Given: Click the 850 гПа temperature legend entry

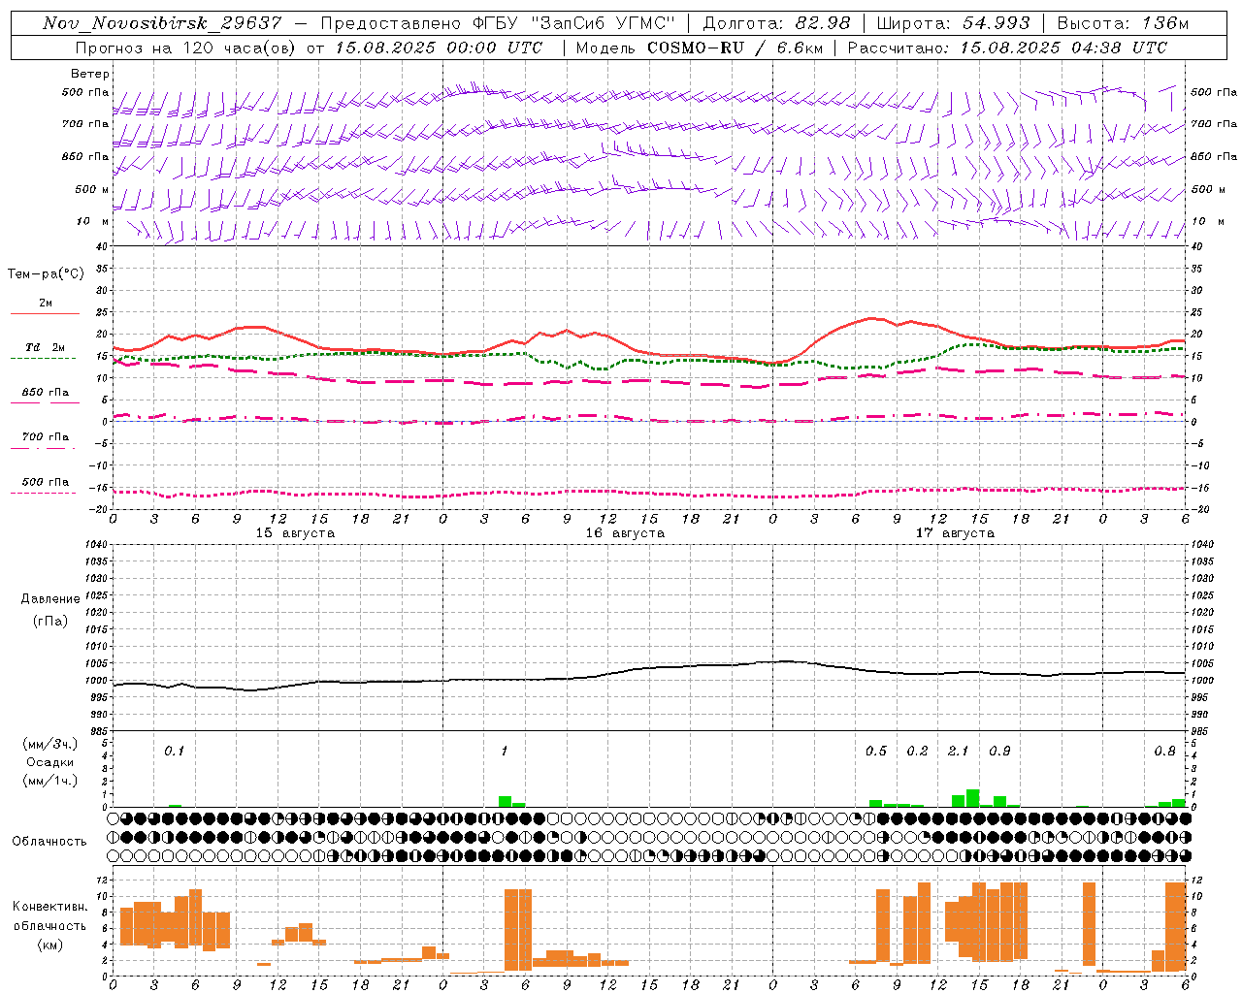Looking at the screenshot, I should coord(46,393).
